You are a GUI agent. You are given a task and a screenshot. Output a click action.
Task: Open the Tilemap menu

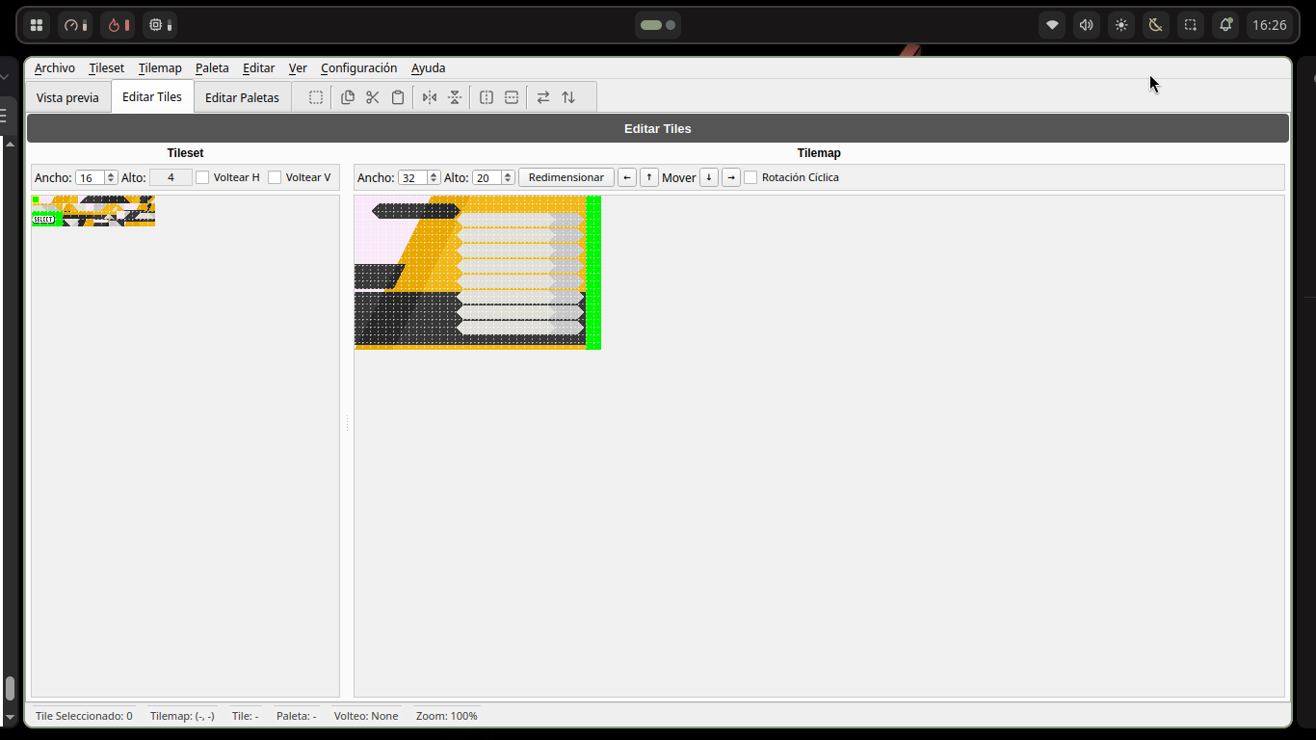[160, 68]
